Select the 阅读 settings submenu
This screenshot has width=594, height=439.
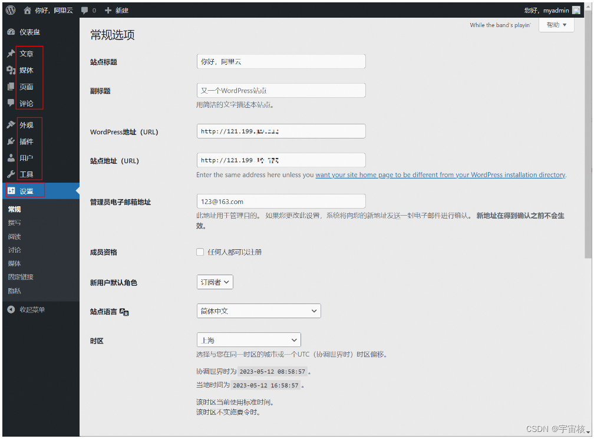14,236
